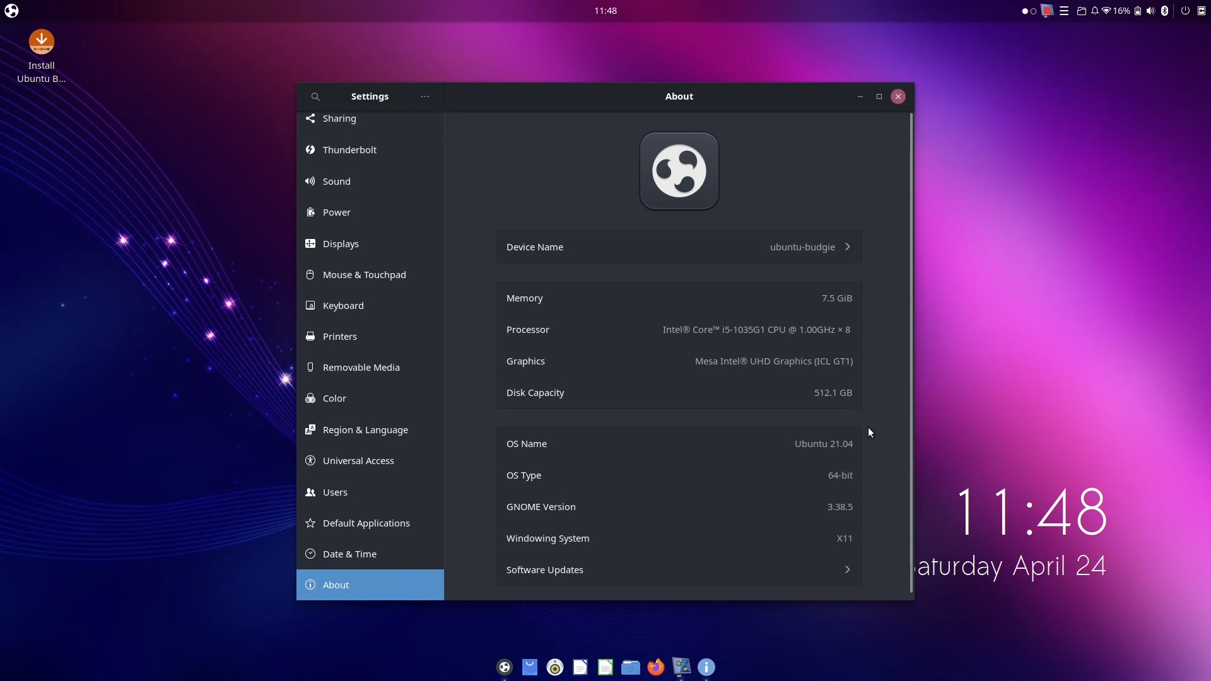Image resolution: width=1211 pixels, height=681 pixels.
Task: Open Default Applications settings
Action: pyautogui.click(x=370, y=523)
